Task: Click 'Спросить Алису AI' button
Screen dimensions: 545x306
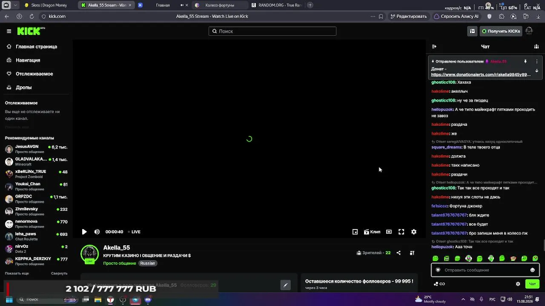Action: coord(456,16)
